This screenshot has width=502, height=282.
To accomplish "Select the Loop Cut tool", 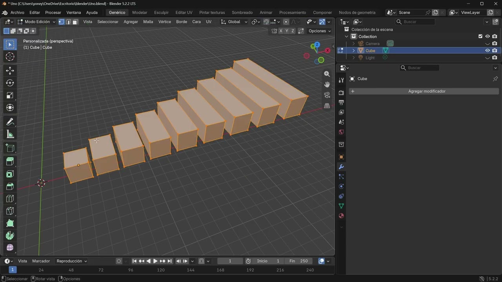I will [10, 199].
